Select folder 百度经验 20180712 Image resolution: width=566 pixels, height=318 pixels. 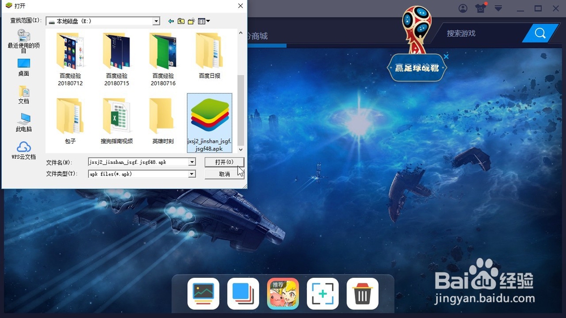tap(70, 59)
